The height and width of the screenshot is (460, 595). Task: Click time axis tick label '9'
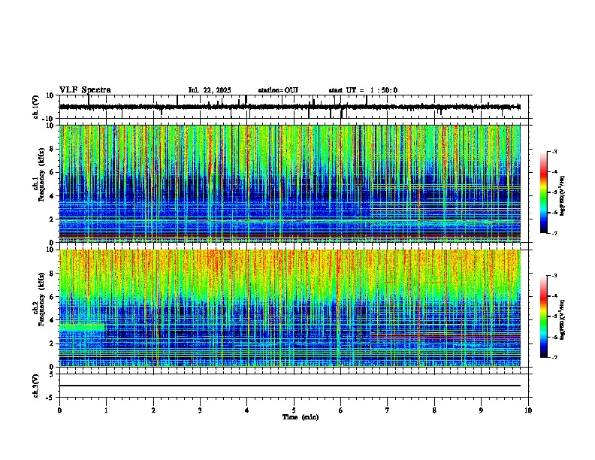tap(481, 410)
